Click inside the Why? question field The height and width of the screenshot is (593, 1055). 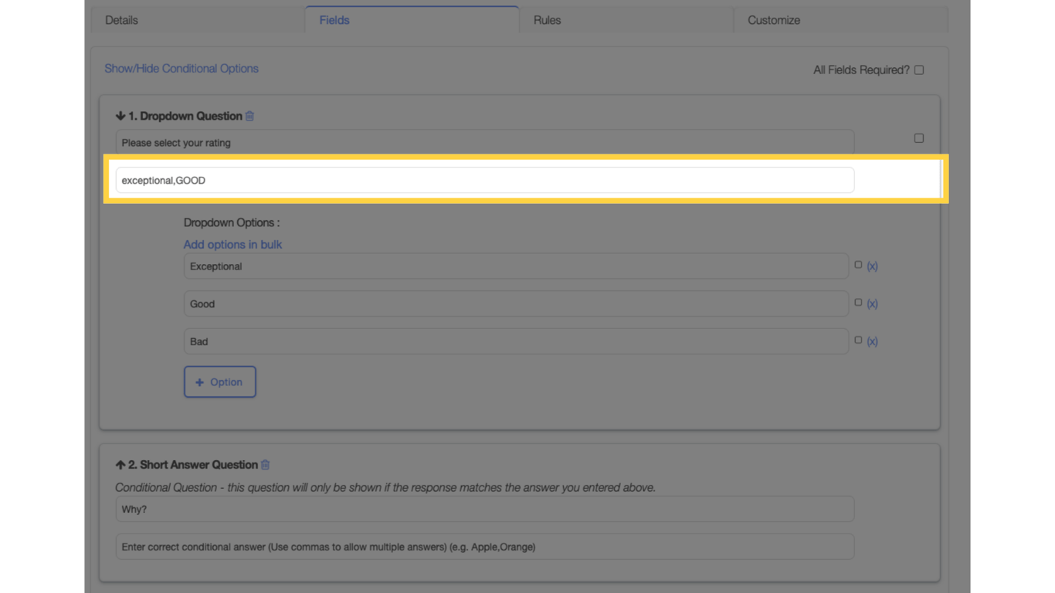point(484,509)
